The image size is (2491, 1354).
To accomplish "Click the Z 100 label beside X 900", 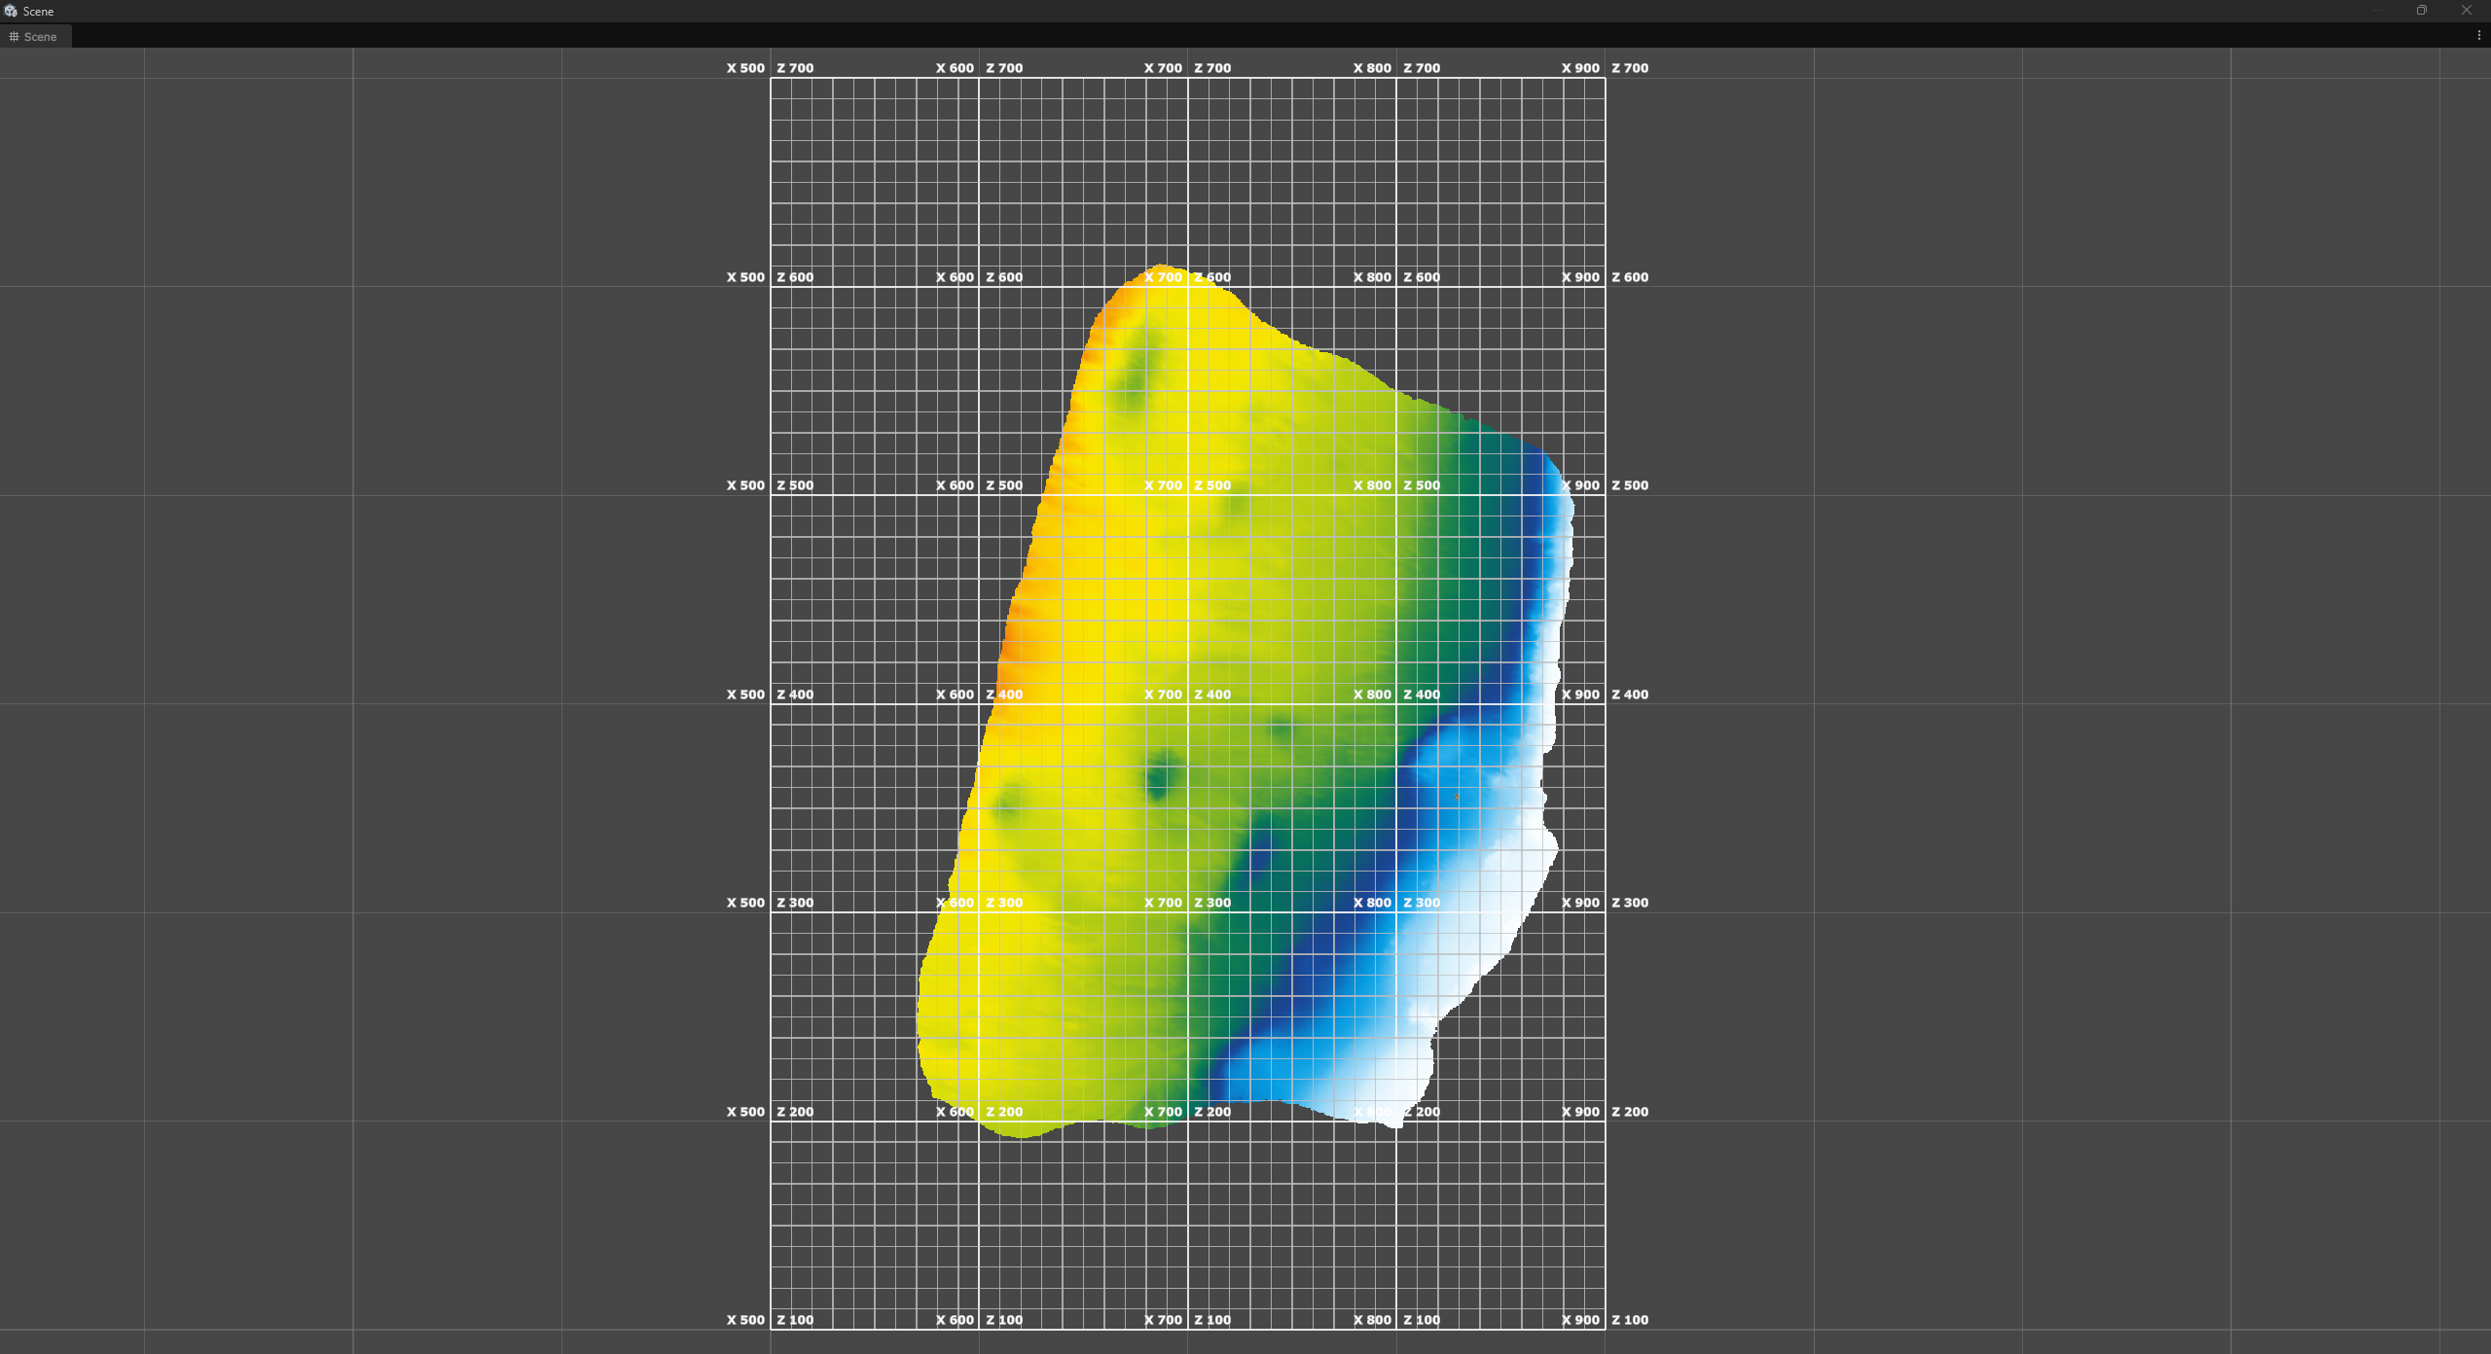I will 1630,1320.
